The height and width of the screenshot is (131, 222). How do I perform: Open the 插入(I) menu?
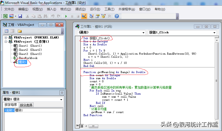point(52,9)
